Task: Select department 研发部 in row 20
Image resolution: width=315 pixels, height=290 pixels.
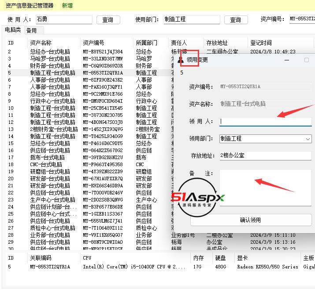Action: point(144,178)
